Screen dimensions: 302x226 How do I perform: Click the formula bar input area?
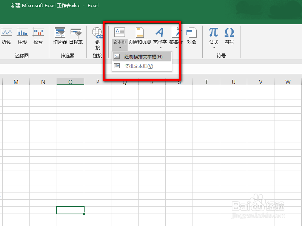[x=151, y=69]
